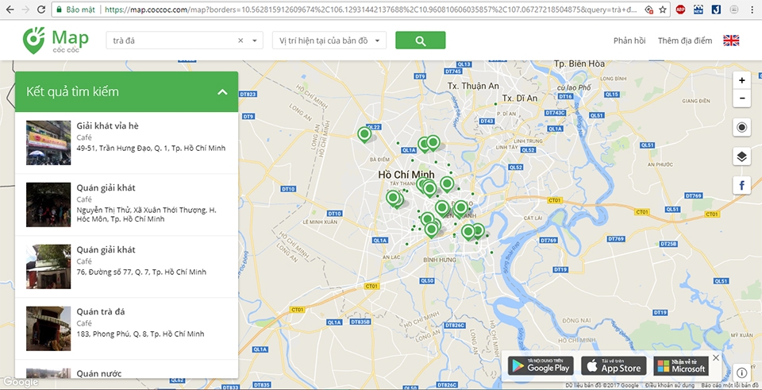Screen dimensions: 762x390
Task: Collapse the Kết quả tìm kiếm panel
Action: 222,92
